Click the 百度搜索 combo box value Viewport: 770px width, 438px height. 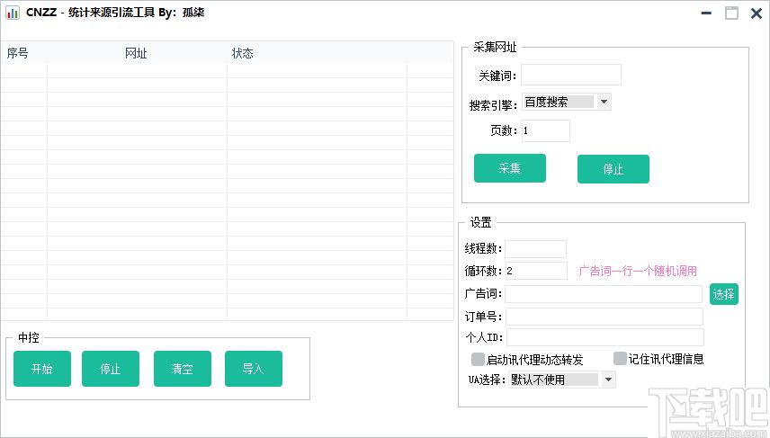(559, 102)
